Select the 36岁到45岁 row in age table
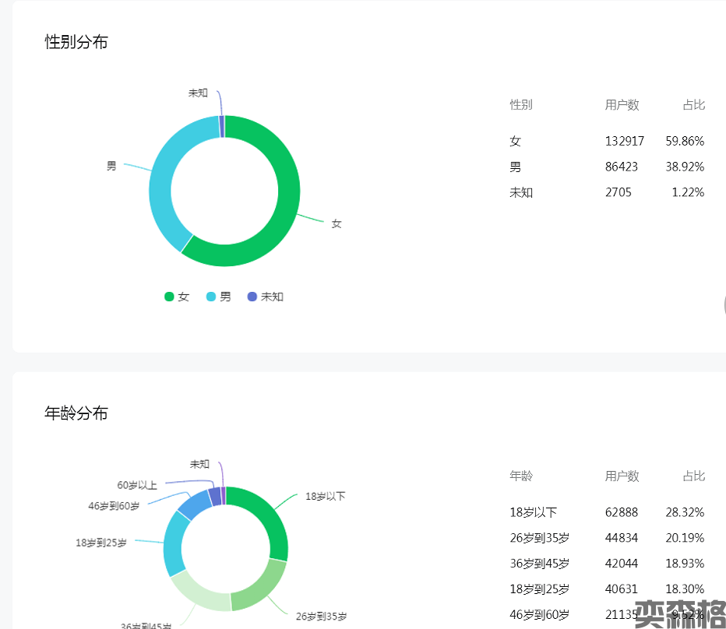This screenshot has width=726, height=629. pyautogui.click(x=607, y=564)
